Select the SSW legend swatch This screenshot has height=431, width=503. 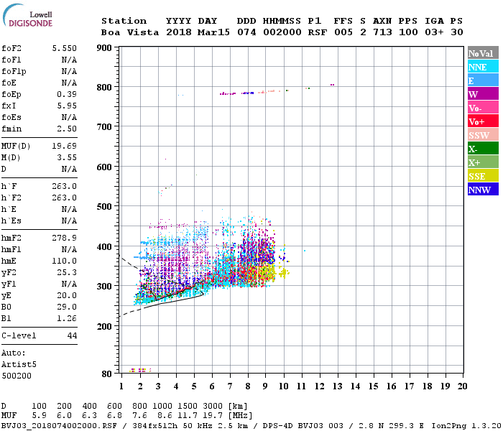point(483,135)
